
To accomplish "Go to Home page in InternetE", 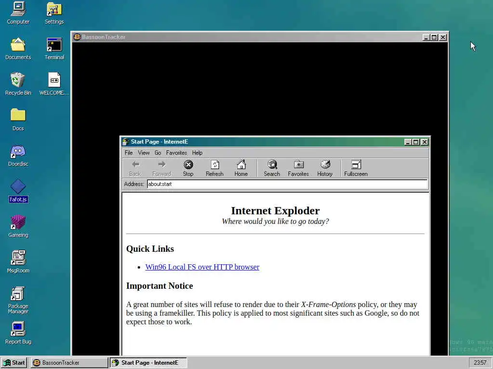I will coord(241,169).
